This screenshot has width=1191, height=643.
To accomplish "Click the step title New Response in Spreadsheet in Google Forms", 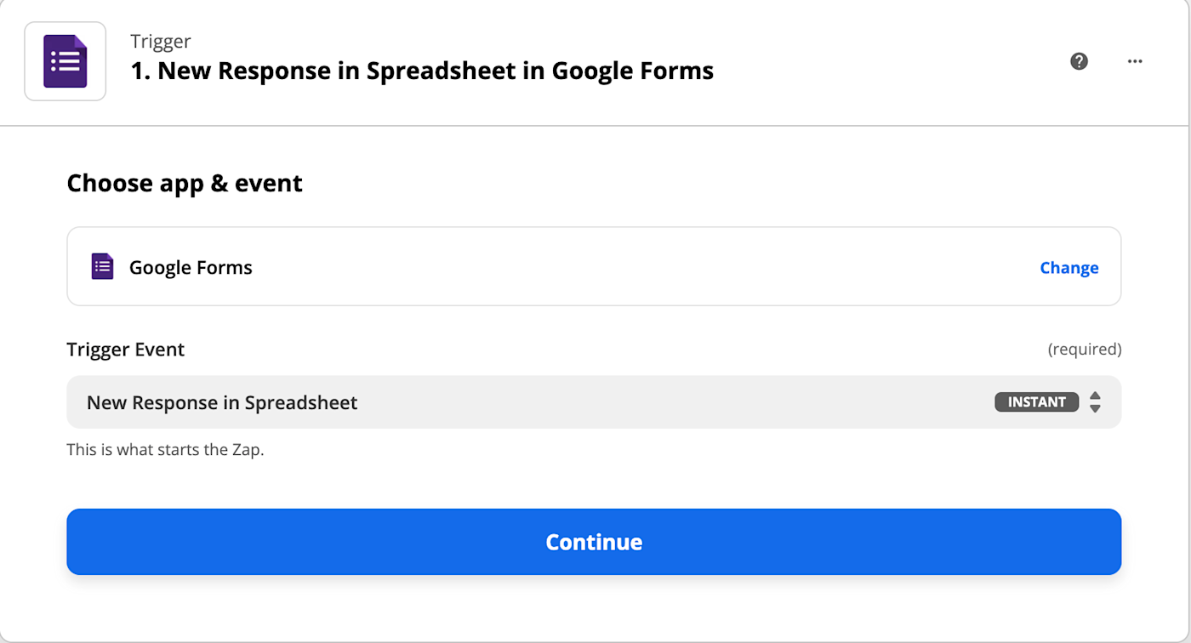I will (422, 71).
